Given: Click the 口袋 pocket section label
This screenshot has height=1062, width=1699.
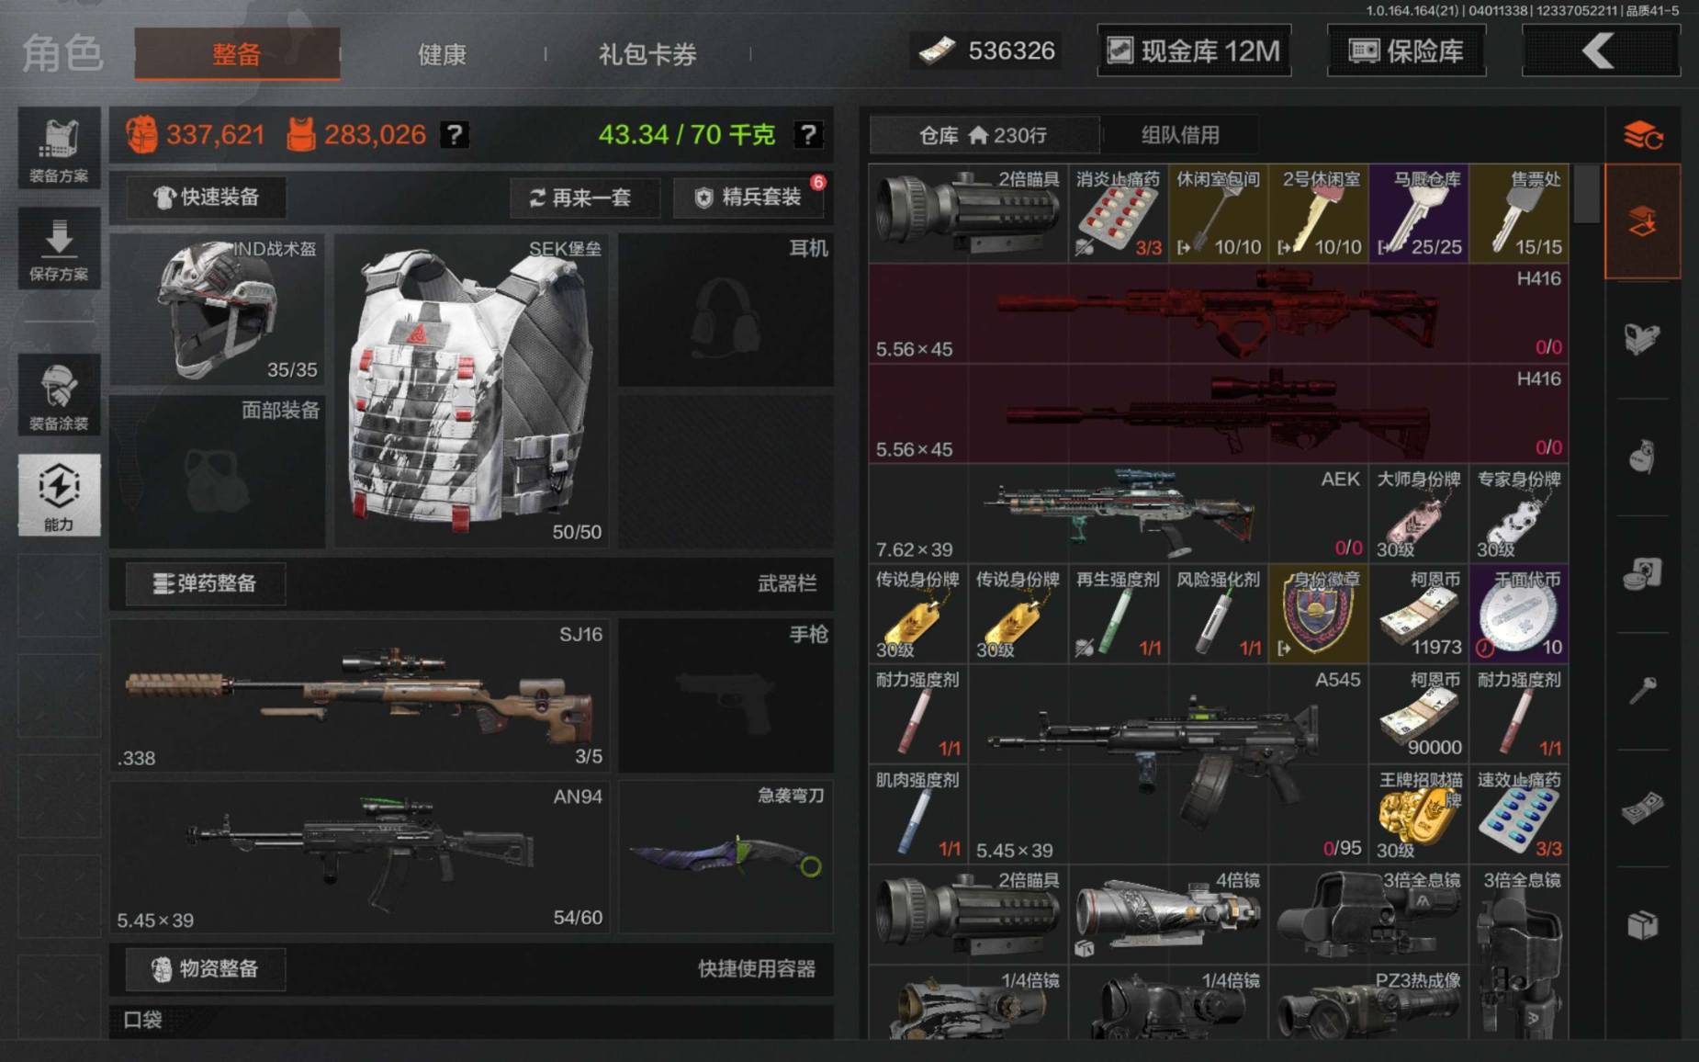Looking at the screenshot, I should pyautogui.click(x=143, y=1020).
